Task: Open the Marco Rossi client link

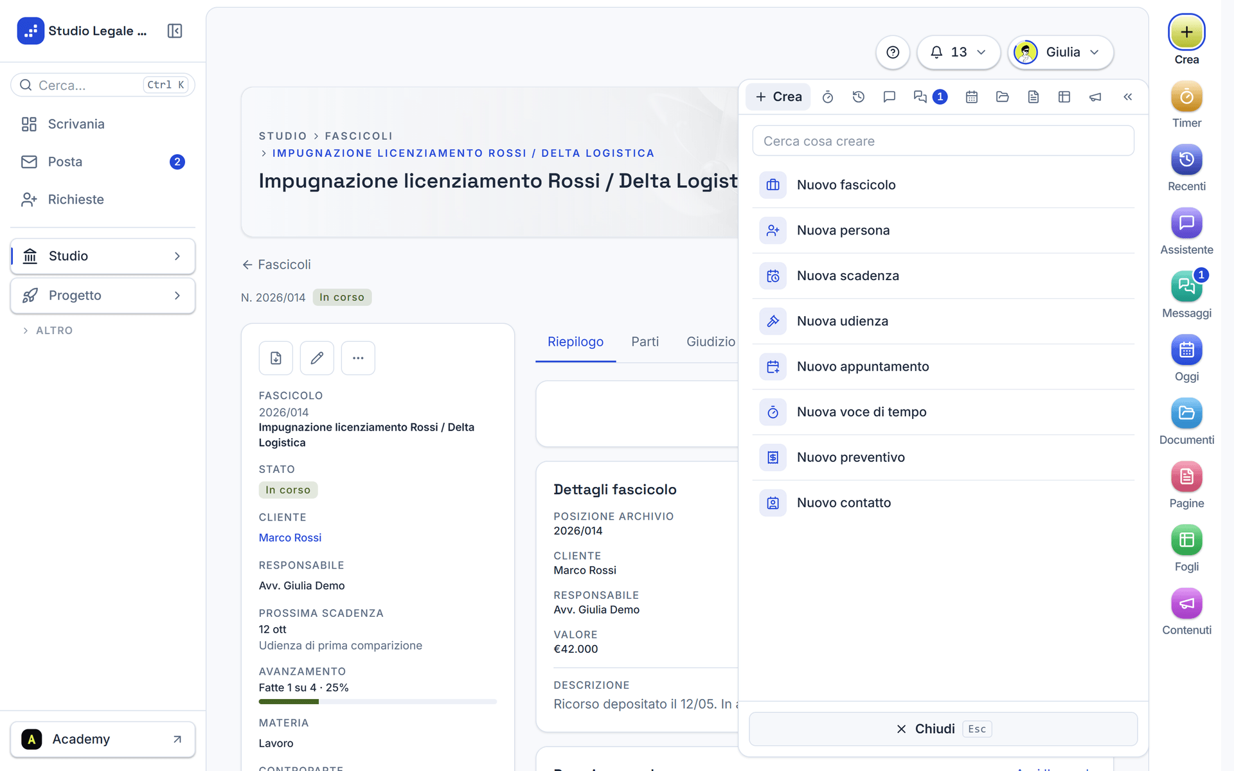Action: click(290, 538)
